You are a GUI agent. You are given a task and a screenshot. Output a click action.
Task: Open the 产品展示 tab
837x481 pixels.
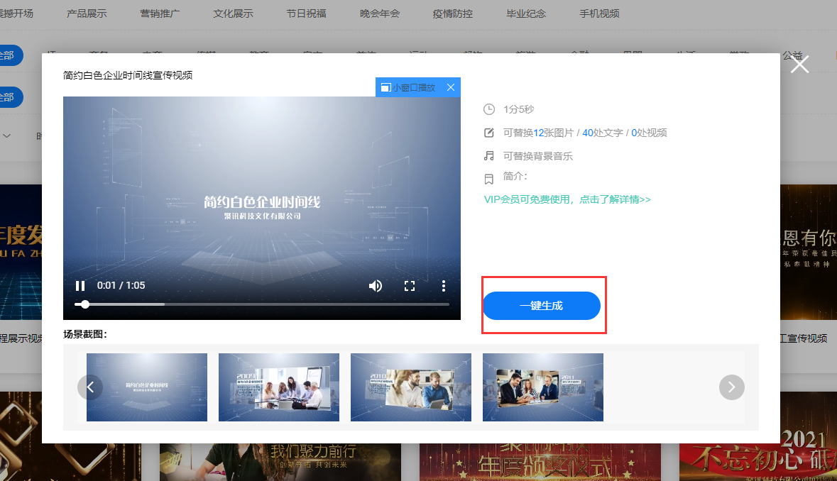coord(87,13)
